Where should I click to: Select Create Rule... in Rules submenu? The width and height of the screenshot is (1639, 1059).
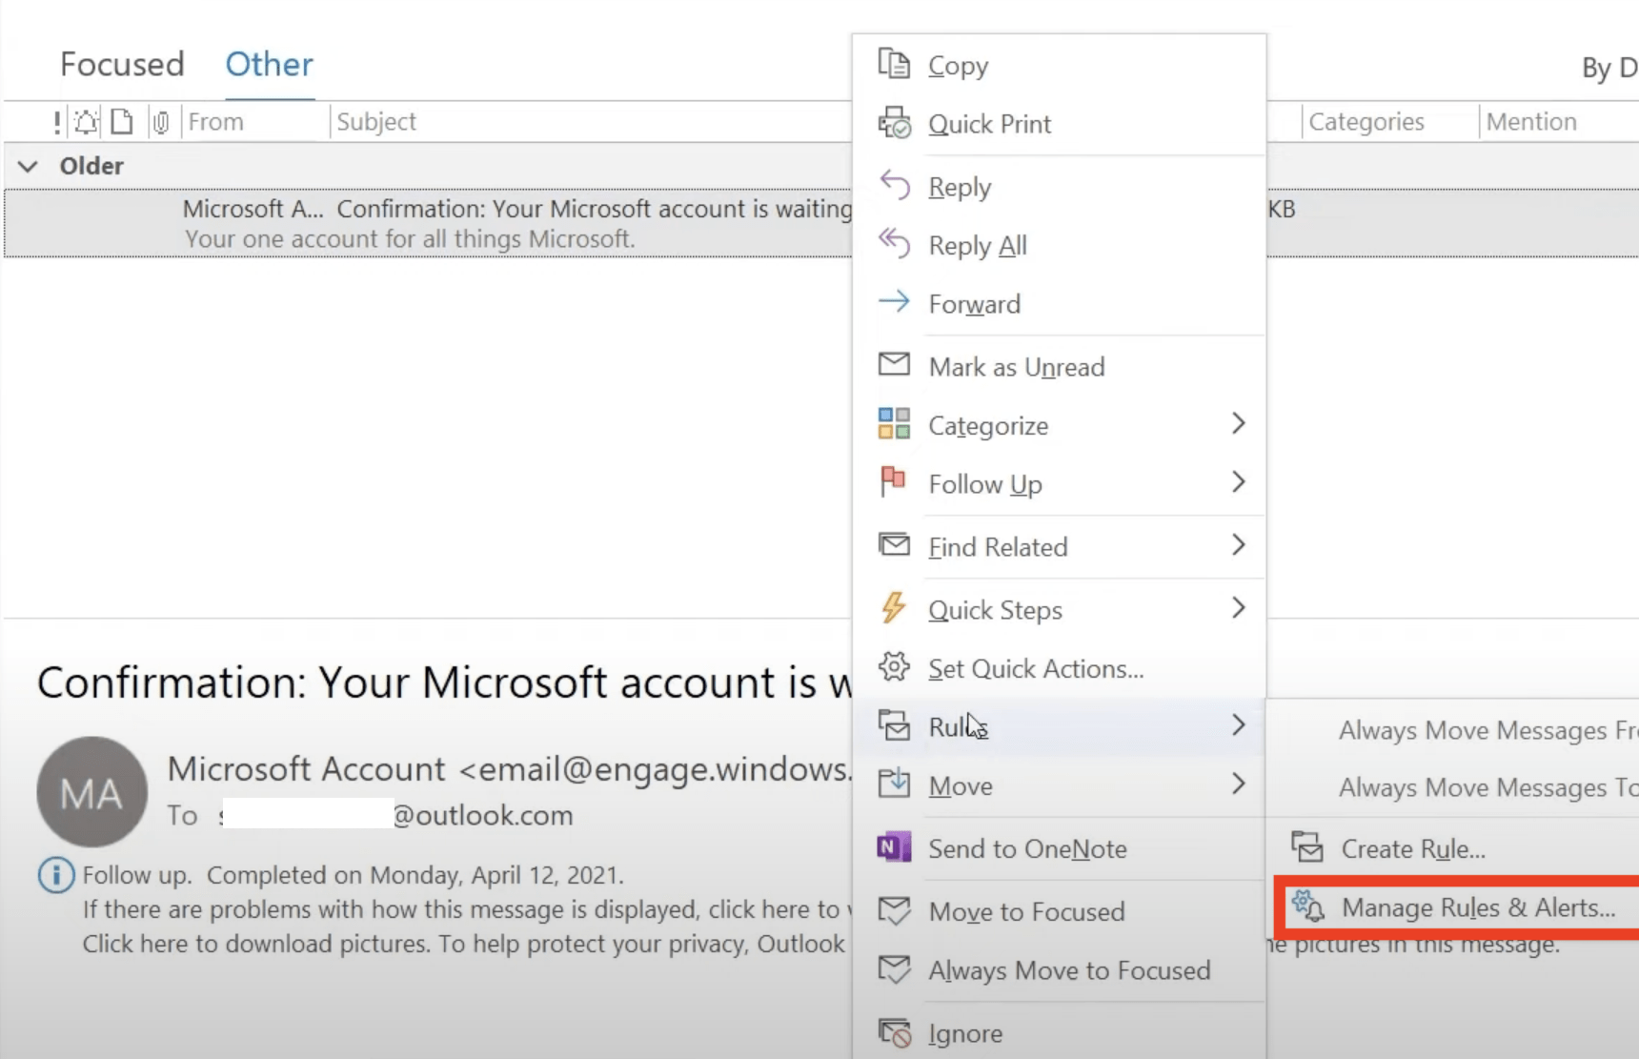pyautogui.click(x=1454, y=848)
